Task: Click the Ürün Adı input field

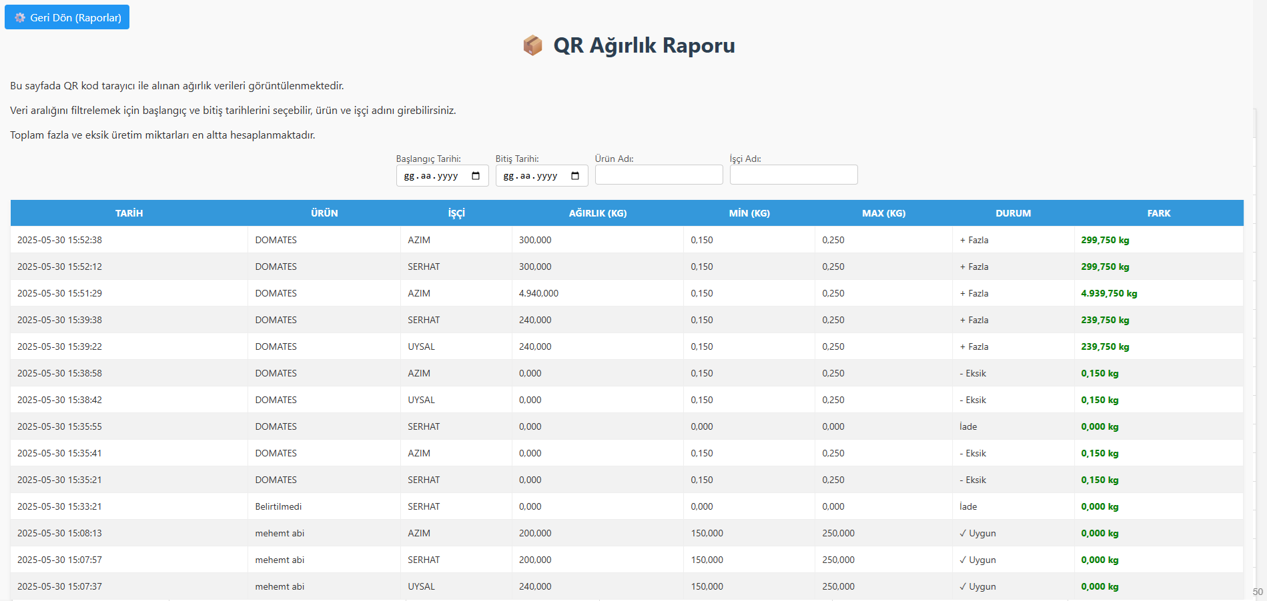Action: 659,175
